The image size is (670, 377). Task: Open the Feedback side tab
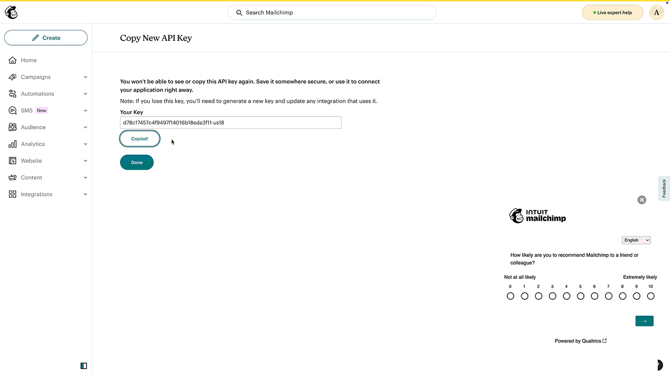[x=664, y=188]
